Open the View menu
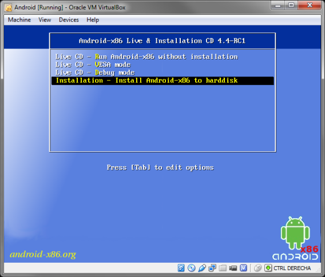Image resolution: width=325 pixels, height=277 pixels. [45, 20]
